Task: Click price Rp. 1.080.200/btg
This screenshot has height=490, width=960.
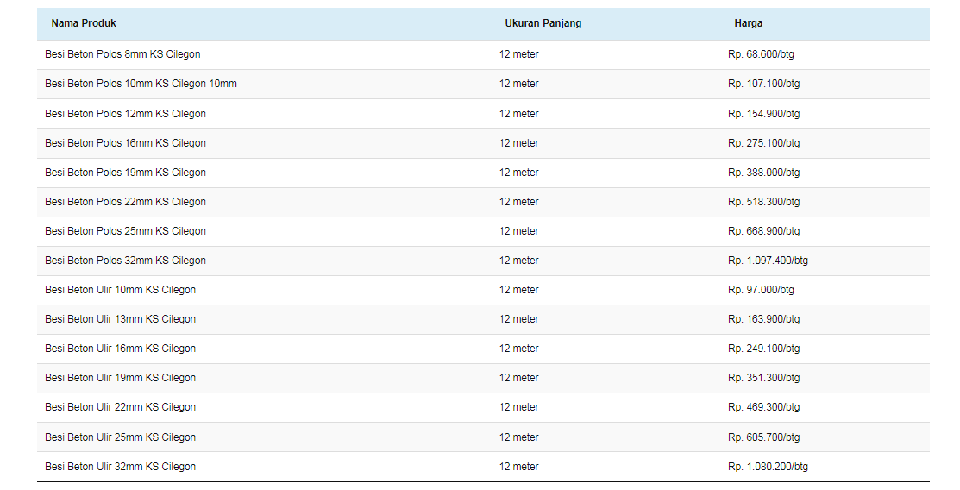Action: [x=769, y=467]
